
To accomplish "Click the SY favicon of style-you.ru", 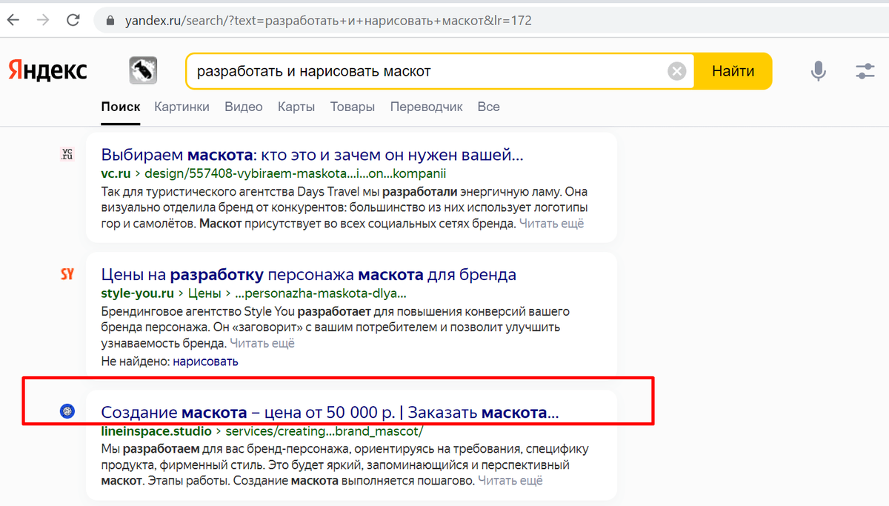I will click(67, 274).
